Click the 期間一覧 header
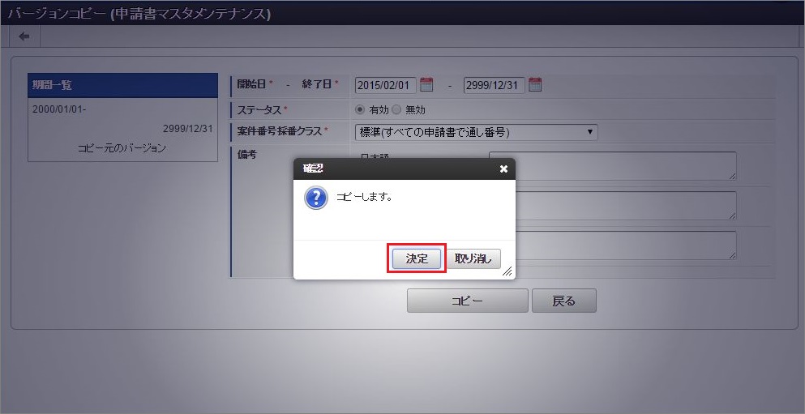Viewport: 805px width, 414px height. [x=122, y=85]
